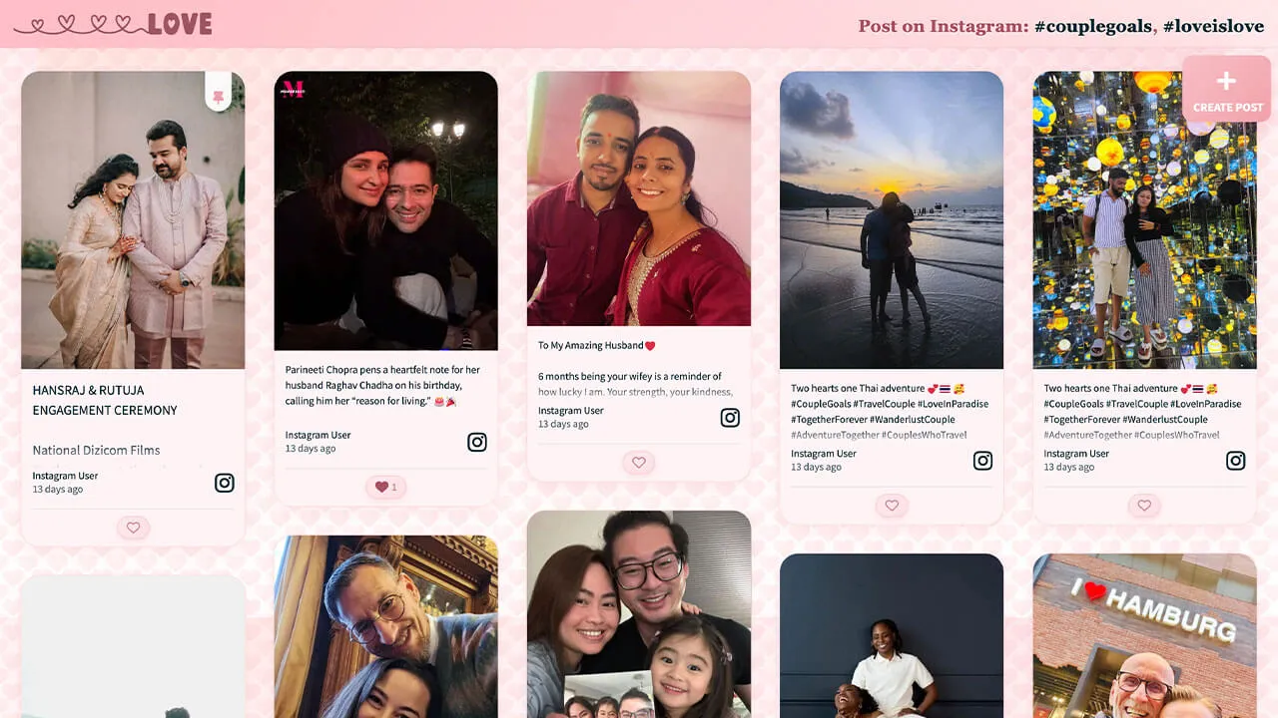Screen dimensions: 1278x718
Task: Click Instagram icon on To My Amazing Husband post
Action: [730, 418]
